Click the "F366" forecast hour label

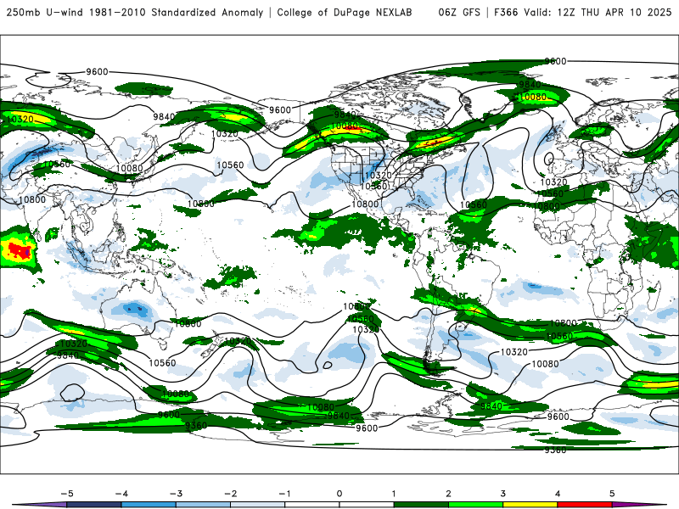(506, 13)
